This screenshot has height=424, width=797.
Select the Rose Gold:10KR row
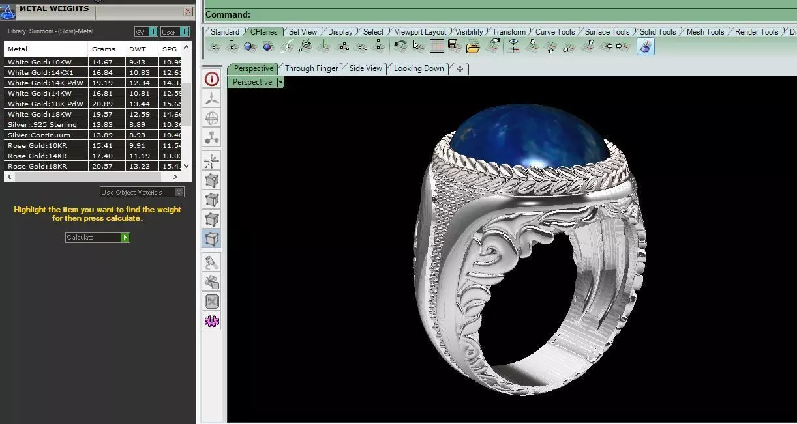click(x=93, y=145)
